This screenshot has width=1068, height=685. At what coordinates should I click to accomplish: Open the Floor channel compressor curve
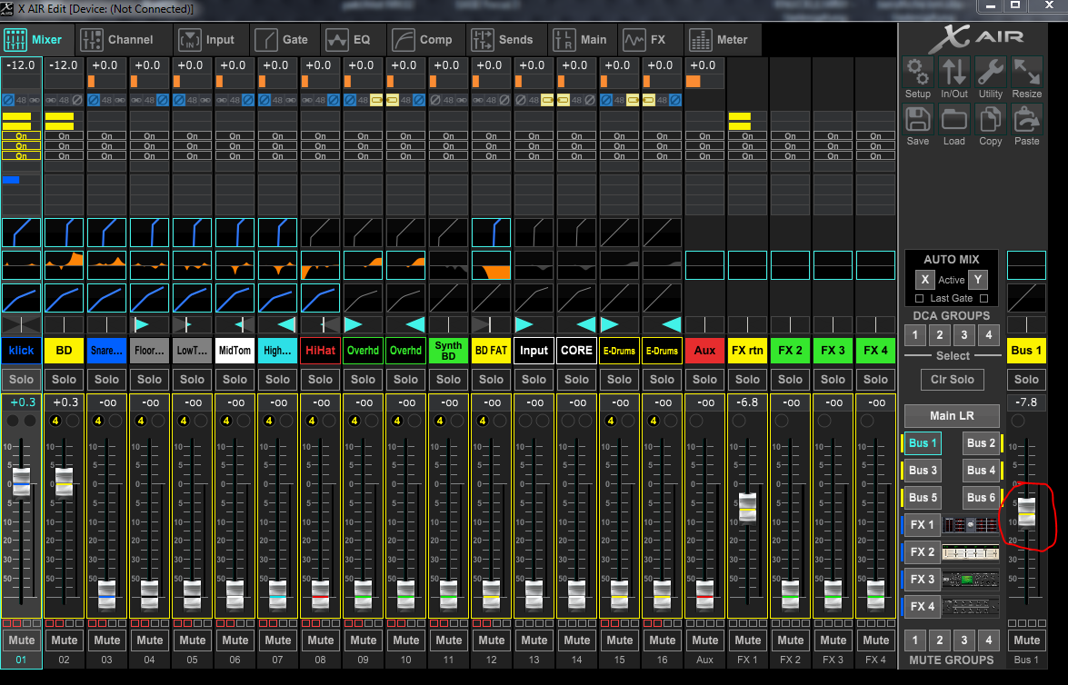click(x=149, y=298)
